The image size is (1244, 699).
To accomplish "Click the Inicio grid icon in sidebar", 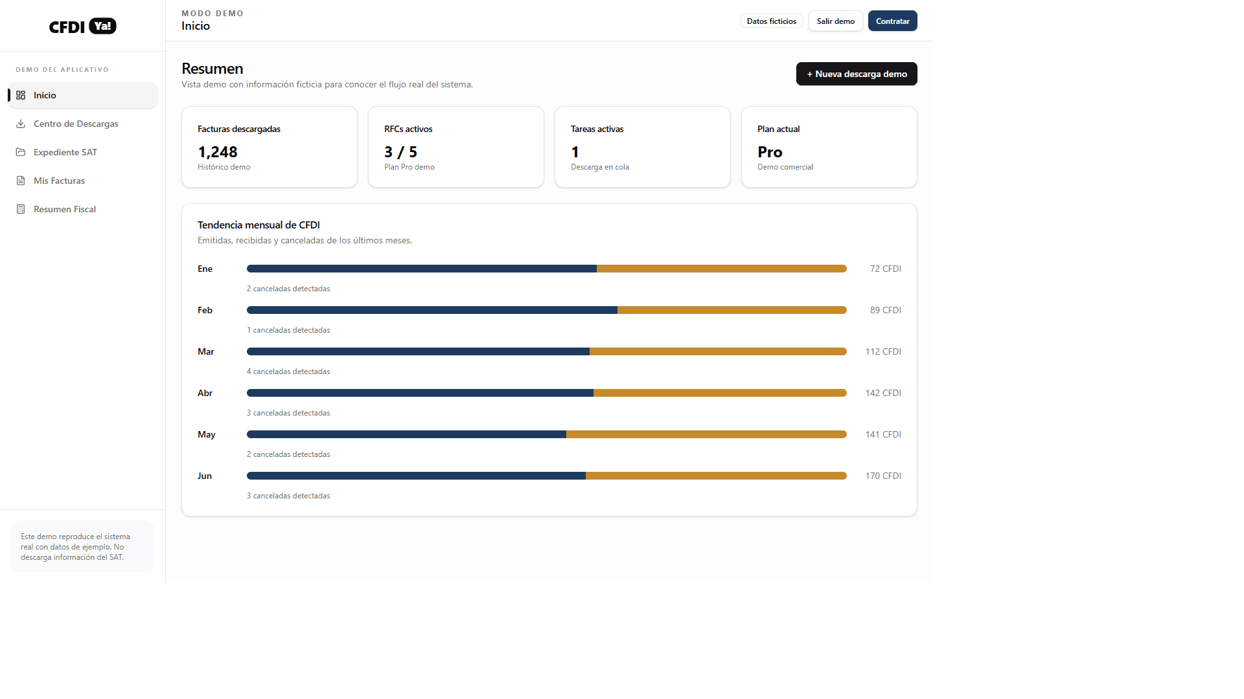I will coord(21,95).
